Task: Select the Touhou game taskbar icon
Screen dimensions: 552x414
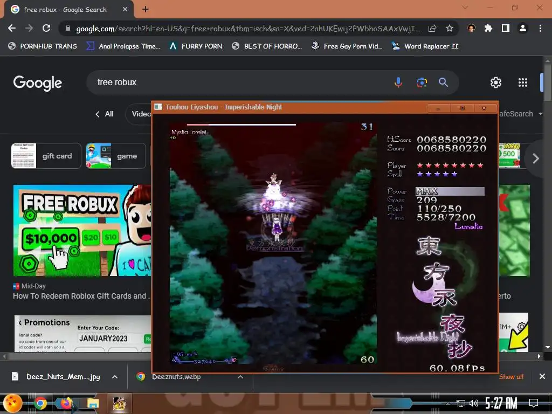Action: pos(119,403)
